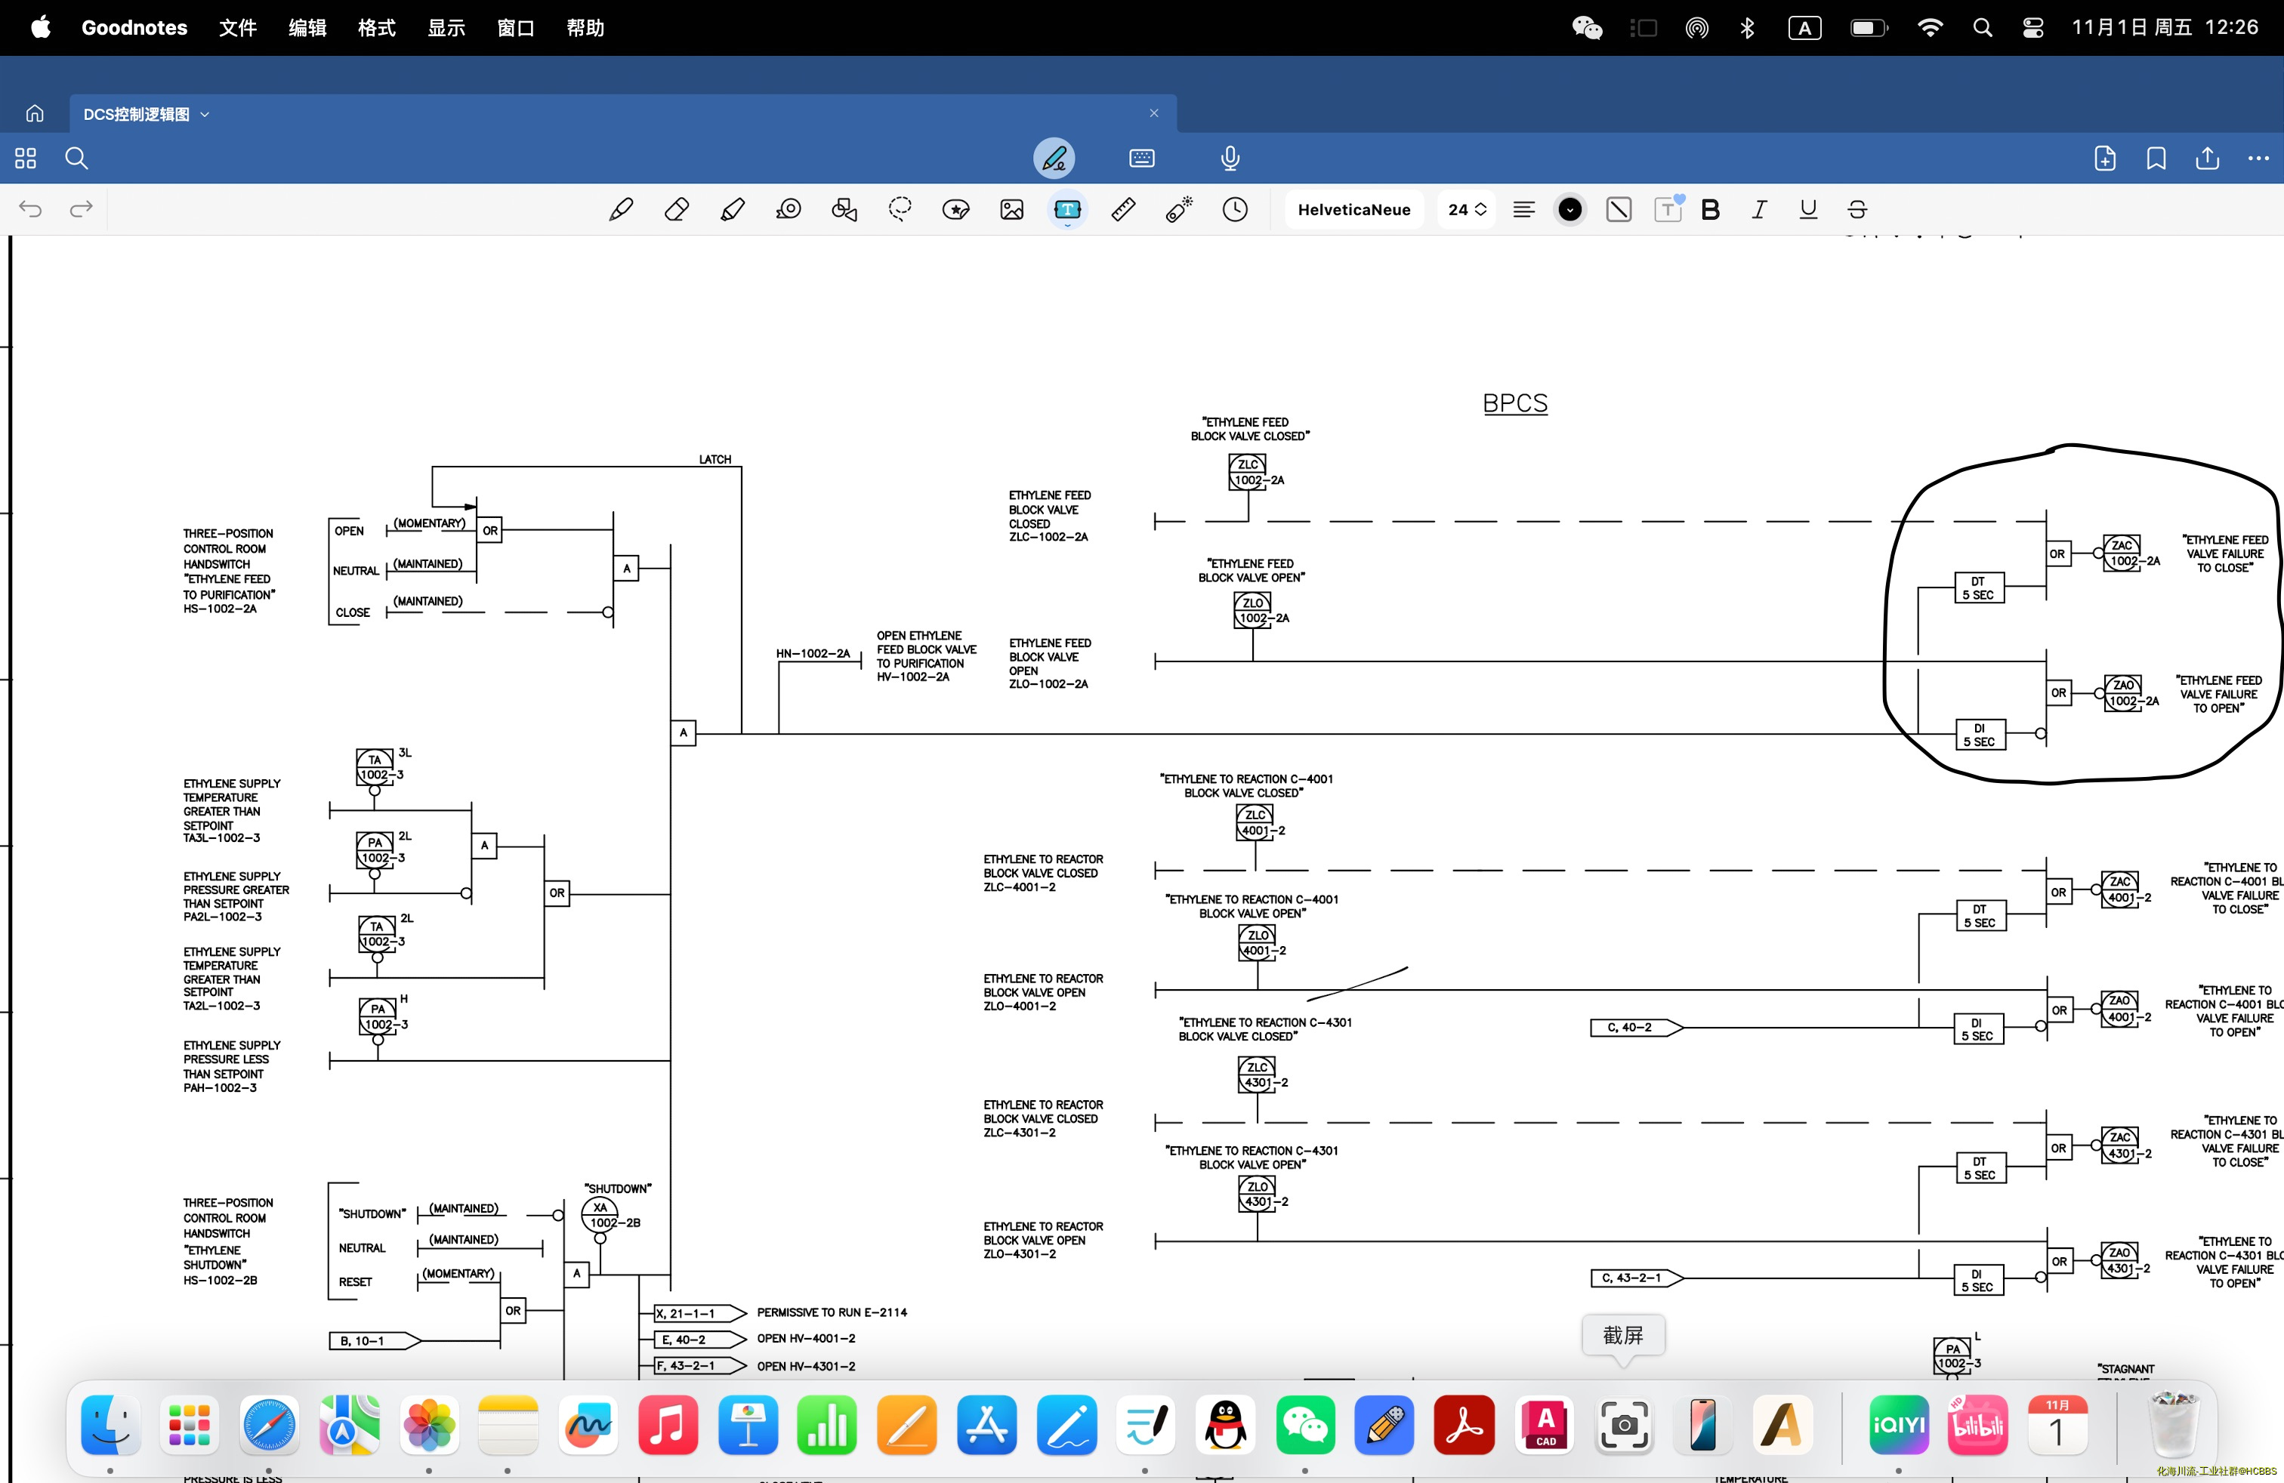This screenshot has height=1483, width=2284.
Task: Select the Text box tool
Action: [1067, 209]
